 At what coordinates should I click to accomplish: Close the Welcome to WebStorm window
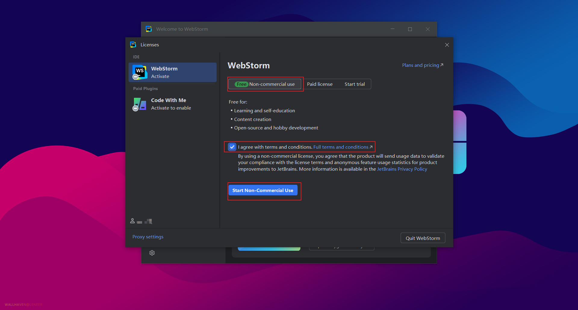428,29
